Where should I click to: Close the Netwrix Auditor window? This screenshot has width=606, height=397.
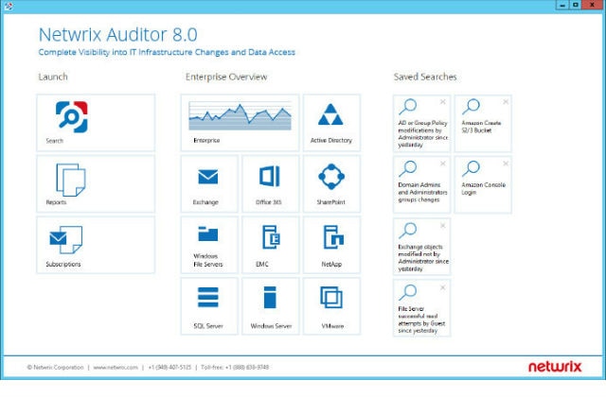pos(593,5)
